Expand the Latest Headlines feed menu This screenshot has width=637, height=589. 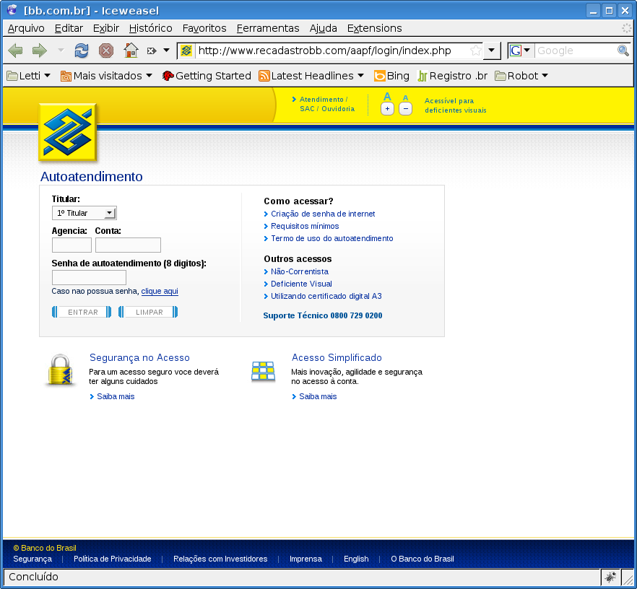[x=311, y=76]
